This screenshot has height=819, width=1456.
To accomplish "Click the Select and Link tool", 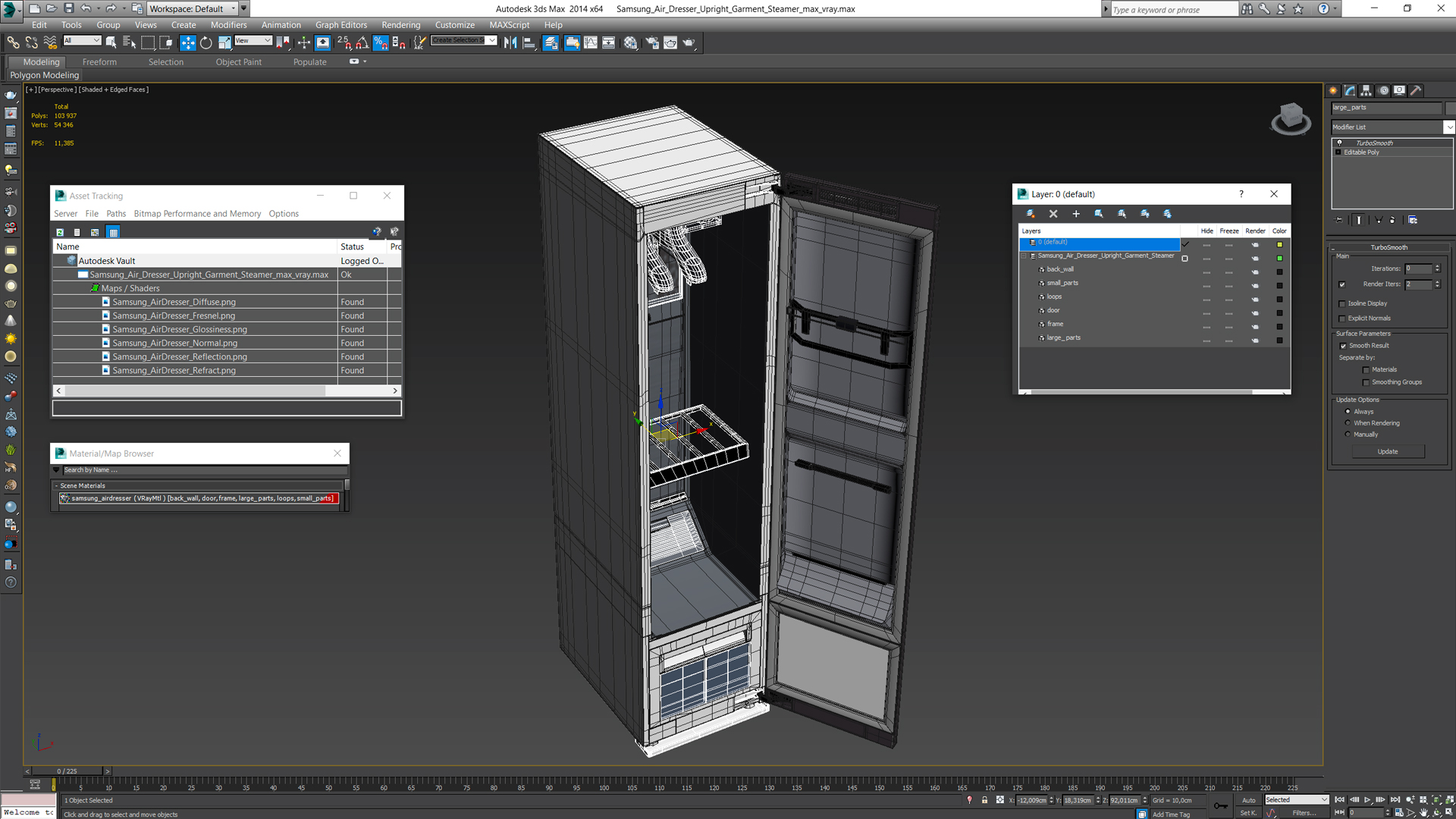I will 13,43.
